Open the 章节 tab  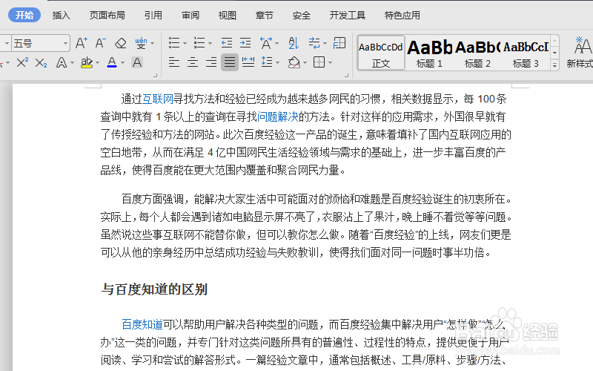click(x=264, y=15)
